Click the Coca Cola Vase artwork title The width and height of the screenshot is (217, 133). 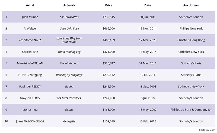click(x=69, y=28)
